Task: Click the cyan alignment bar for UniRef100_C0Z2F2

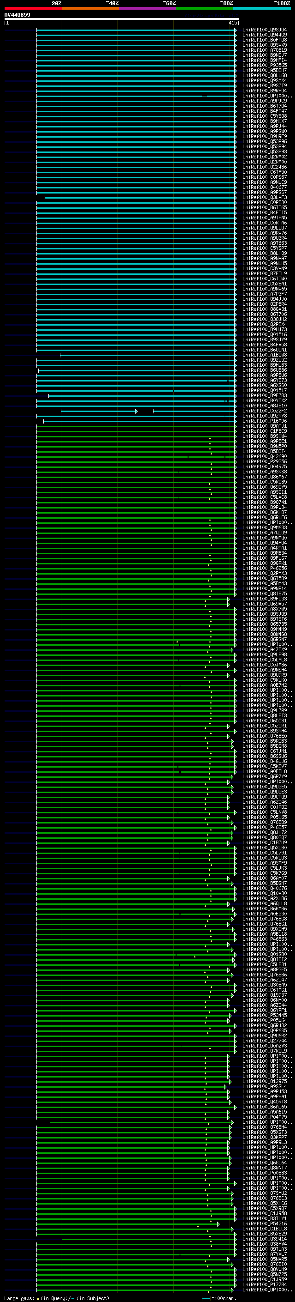Action: pyautogui.click(x=149, y=412)
